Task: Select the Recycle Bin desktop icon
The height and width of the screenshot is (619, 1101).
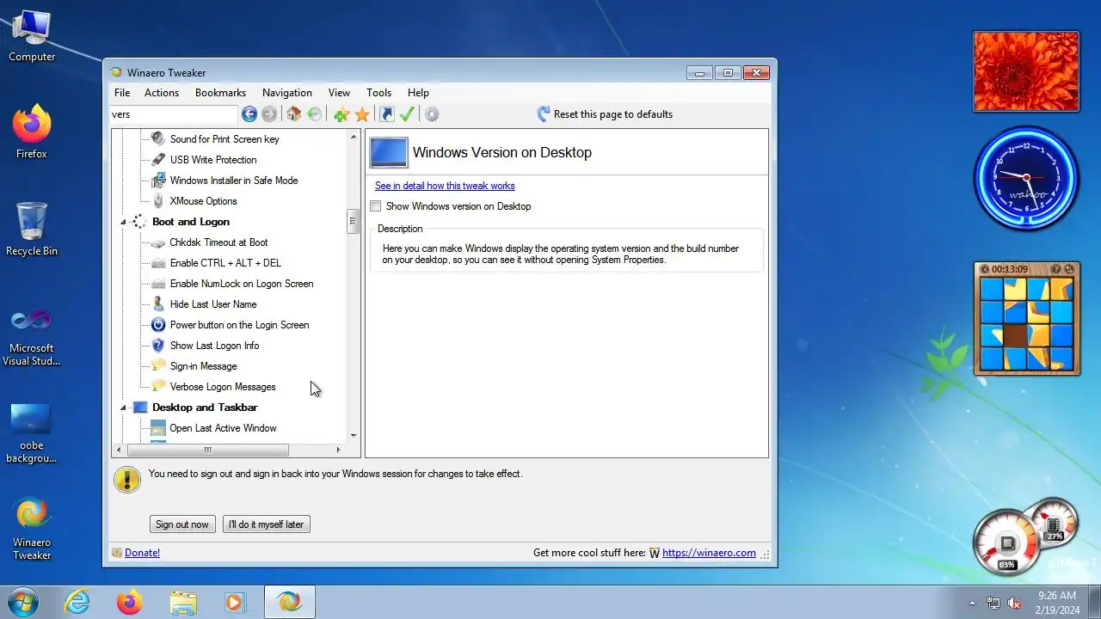Action: (x=32, y=229)
